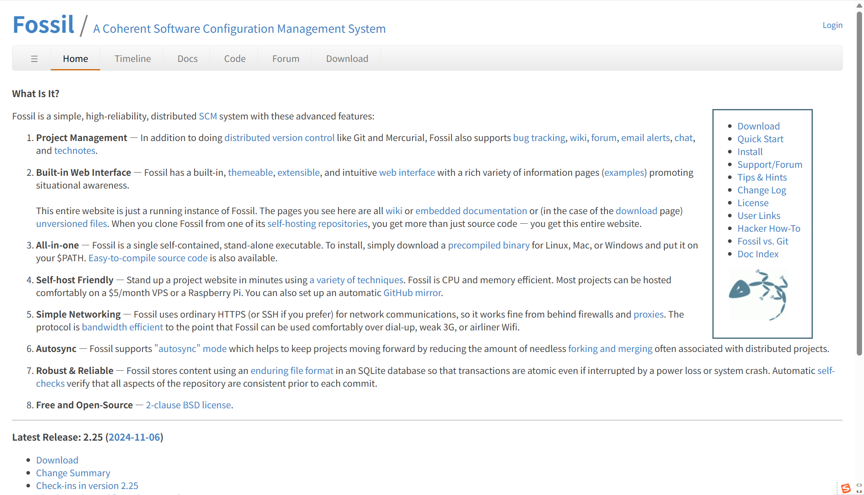This screenshot has height=495, width=864.
Task: Open the Fossil vs. Git link
Action: [762, 241]
